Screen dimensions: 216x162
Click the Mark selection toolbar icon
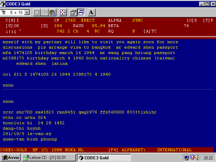[x=37, y=12]
